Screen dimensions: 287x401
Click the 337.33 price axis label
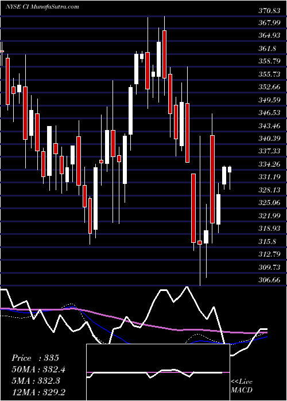(269, 151)
